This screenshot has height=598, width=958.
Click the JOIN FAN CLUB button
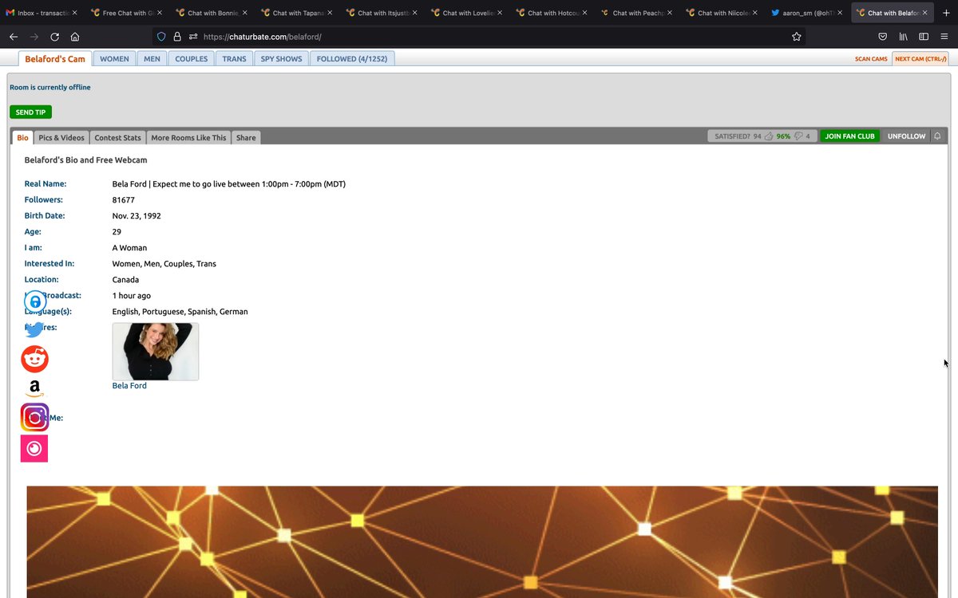pyautogui.click(x=849, y=136)
